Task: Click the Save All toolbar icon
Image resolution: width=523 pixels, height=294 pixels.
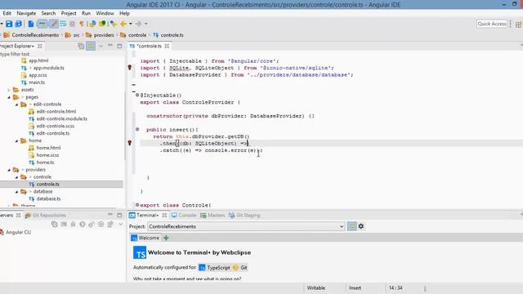Action: 19,24
